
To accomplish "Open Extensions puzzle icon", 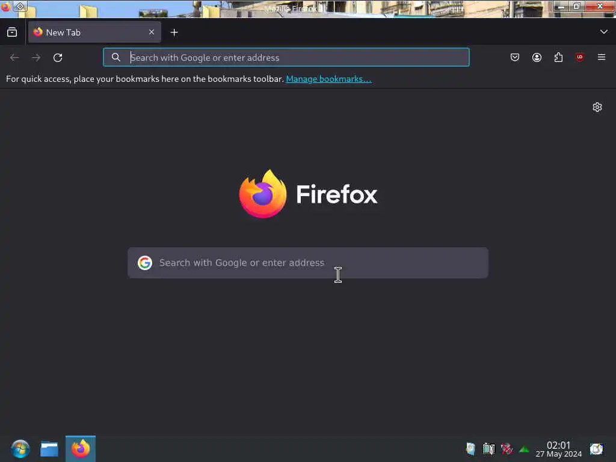I will click(558, 57).
